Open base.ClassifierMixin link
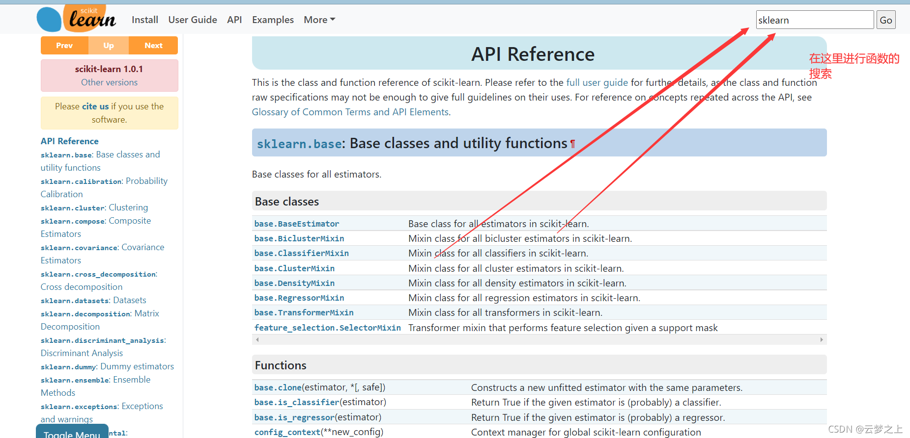Screen dimensions: 910x438 [302, 253]
